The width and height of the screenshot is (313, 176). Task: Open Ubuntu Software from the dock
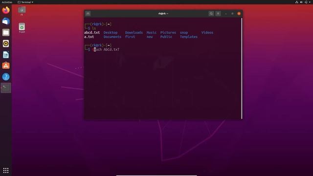(x=6, y=66)
